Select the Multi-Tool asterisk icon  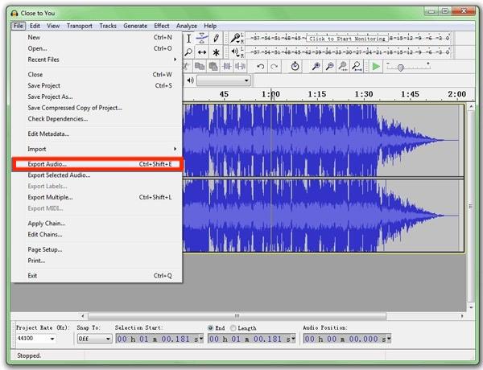(216, 52)
